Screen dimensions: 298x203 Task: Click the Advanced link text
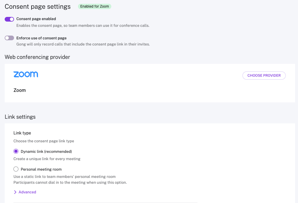27,192
